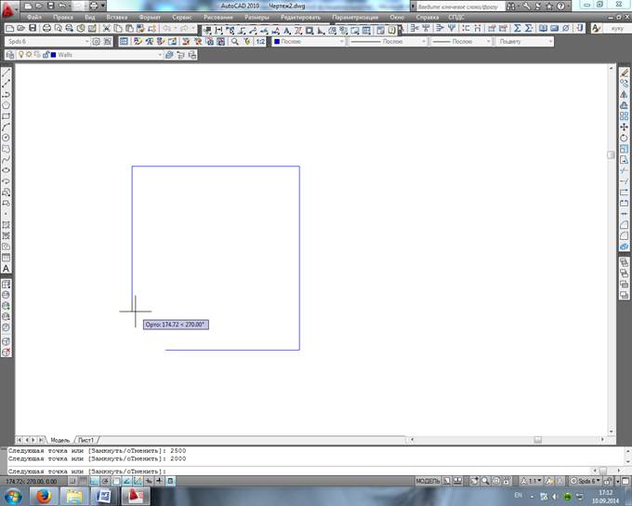Toggle Dynamic UCS in the status bar
Screen dimensions: 632x506
[x=138, y=481]
